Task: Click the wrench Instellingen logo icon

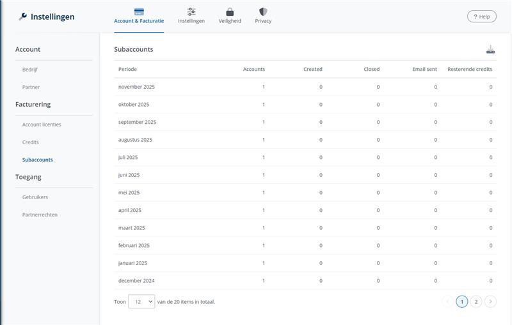Action: coord(23,17)
